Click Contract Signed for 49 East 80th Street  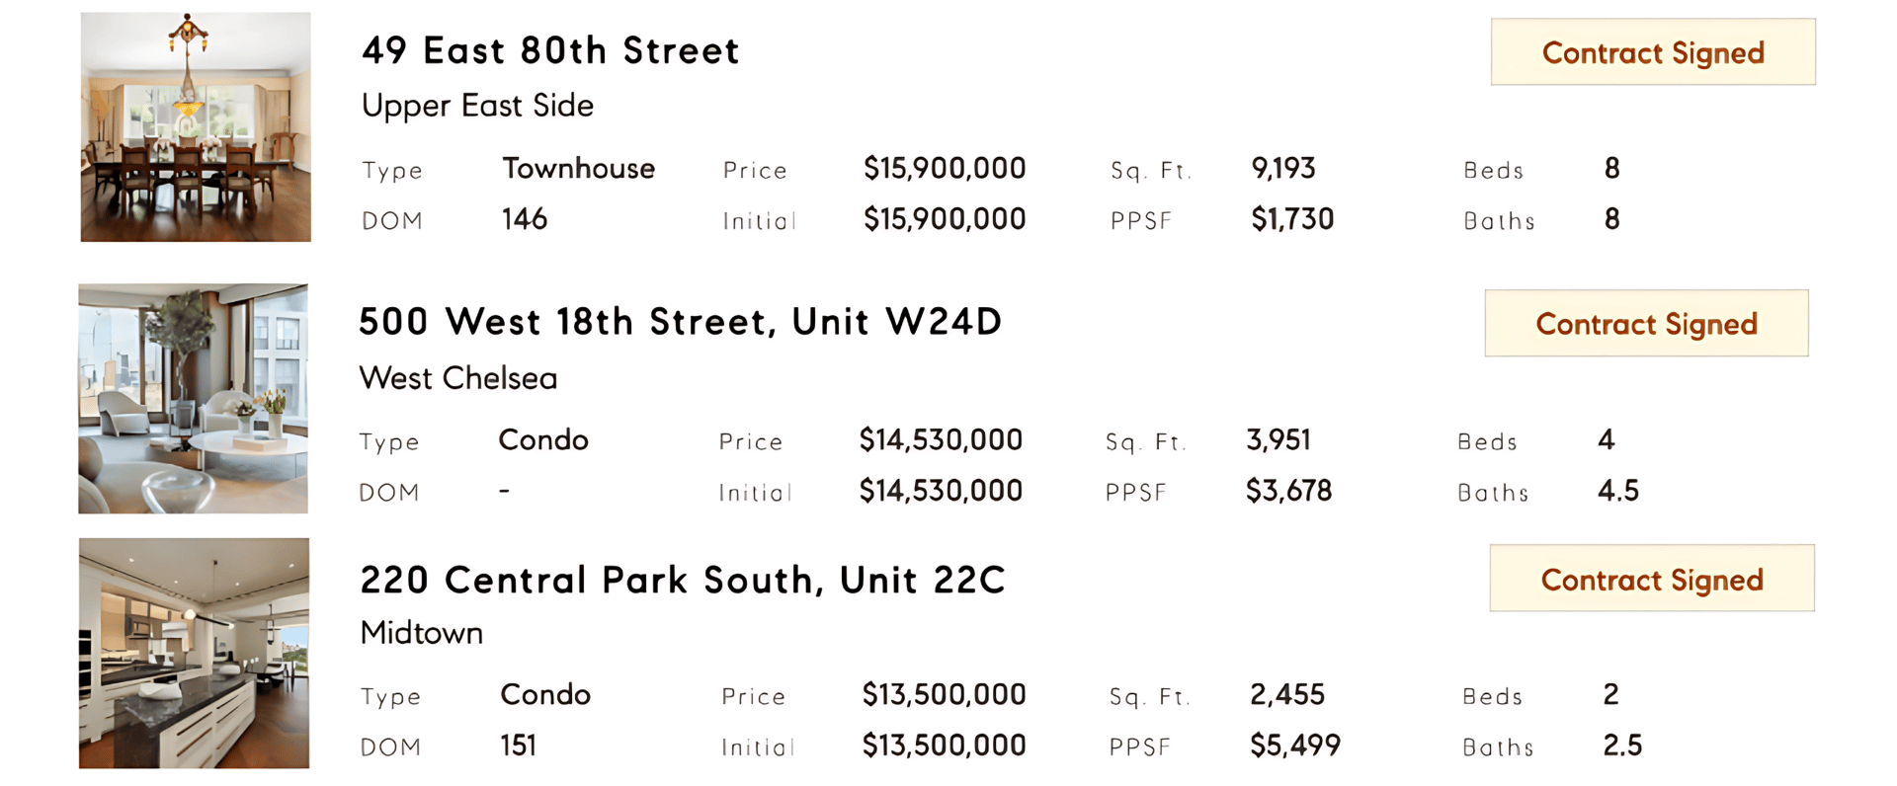(x=1653, y=52)
